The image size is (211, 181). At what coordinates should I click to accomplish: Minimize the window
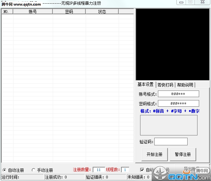point(181,2)
